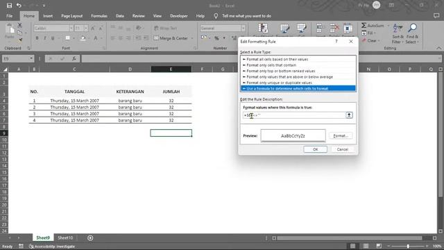The height and width of the screenshot is (250, 444).
Task: Click the Clear eraser icon
Action: click(364, 40)
